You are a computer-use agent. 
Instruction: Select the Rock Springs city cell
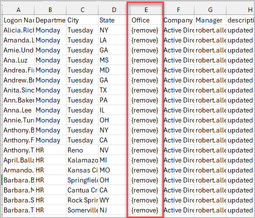click(82, 200)
